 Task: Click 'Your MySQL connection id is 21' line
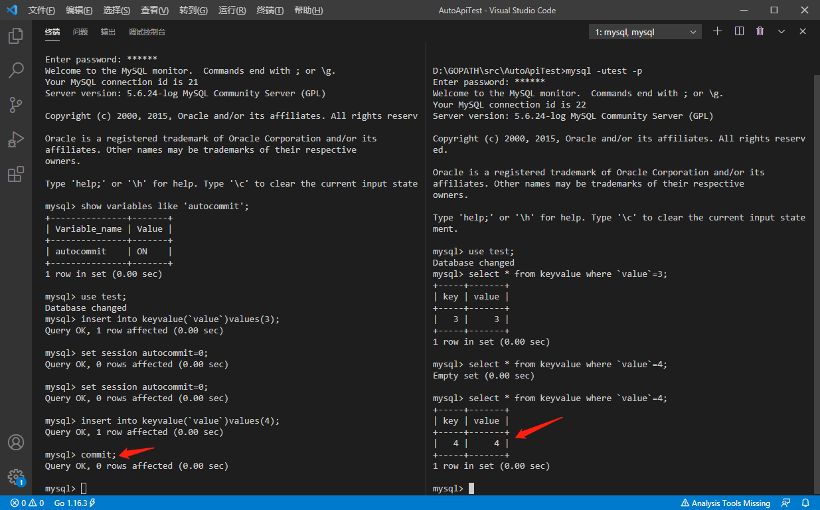pos(122,82)
